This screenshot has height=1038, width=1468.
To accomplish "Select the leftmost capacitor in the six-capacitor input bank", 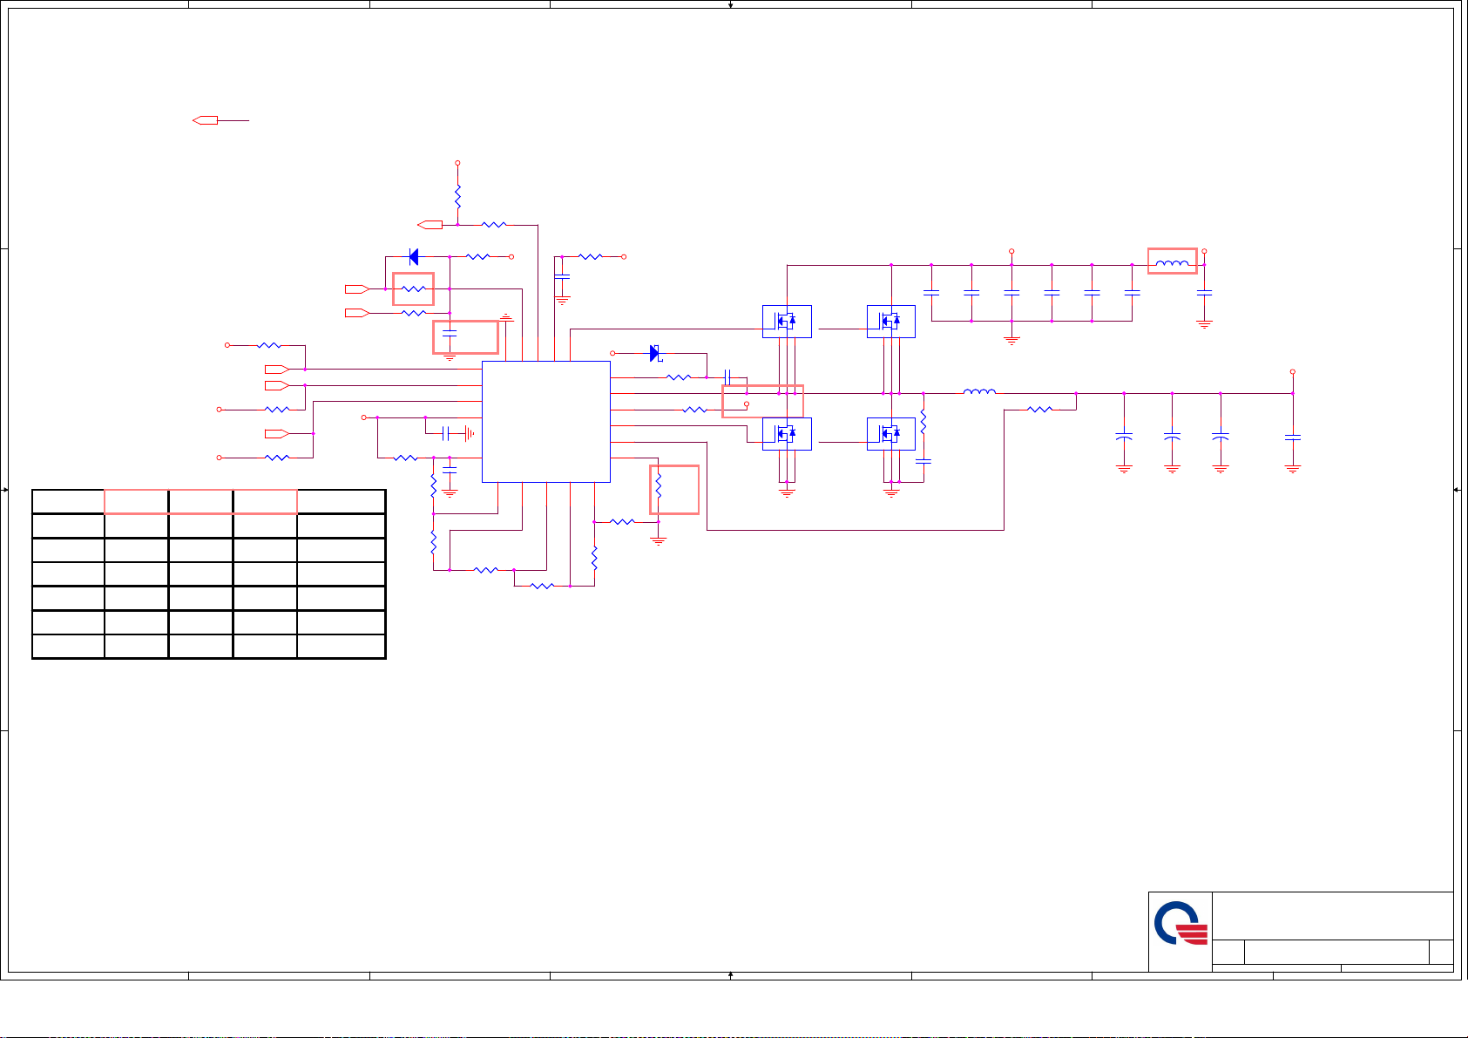I will 931,294.
